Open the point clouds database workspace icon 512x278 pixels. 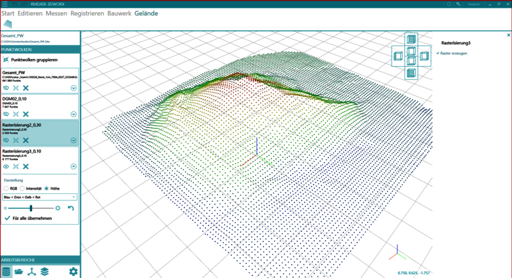(x=6, y=272)
